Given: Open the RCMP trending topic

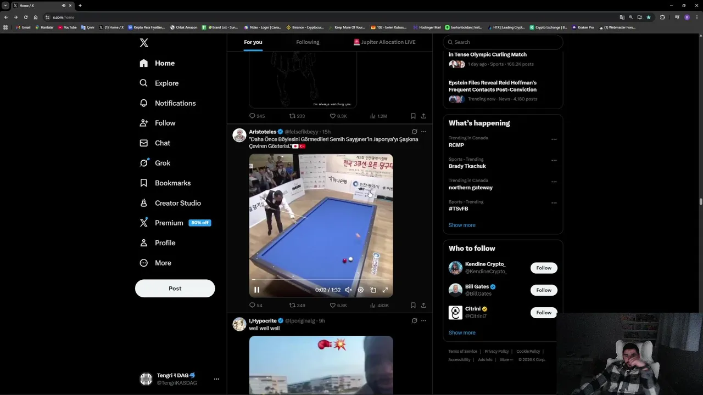Looking at the screenshot, I should pyautogui.click(x=456, y=145).
